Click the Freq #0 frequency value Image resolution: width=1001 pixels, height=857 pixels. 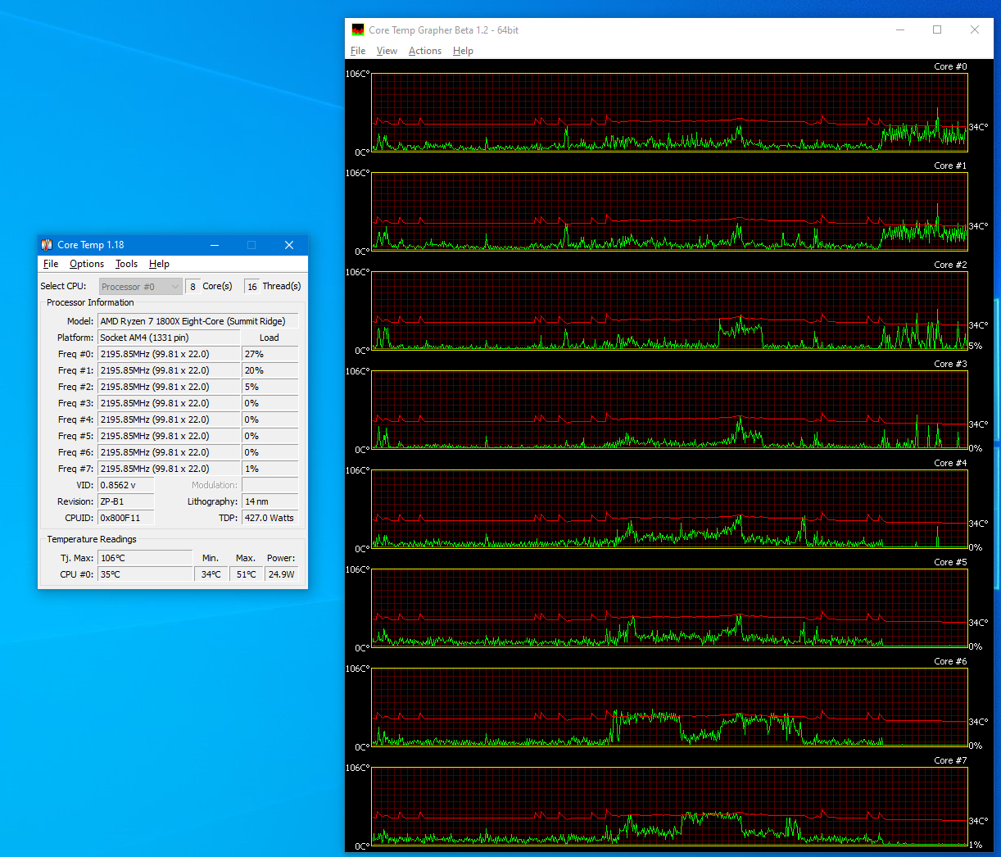click(169, 354)
